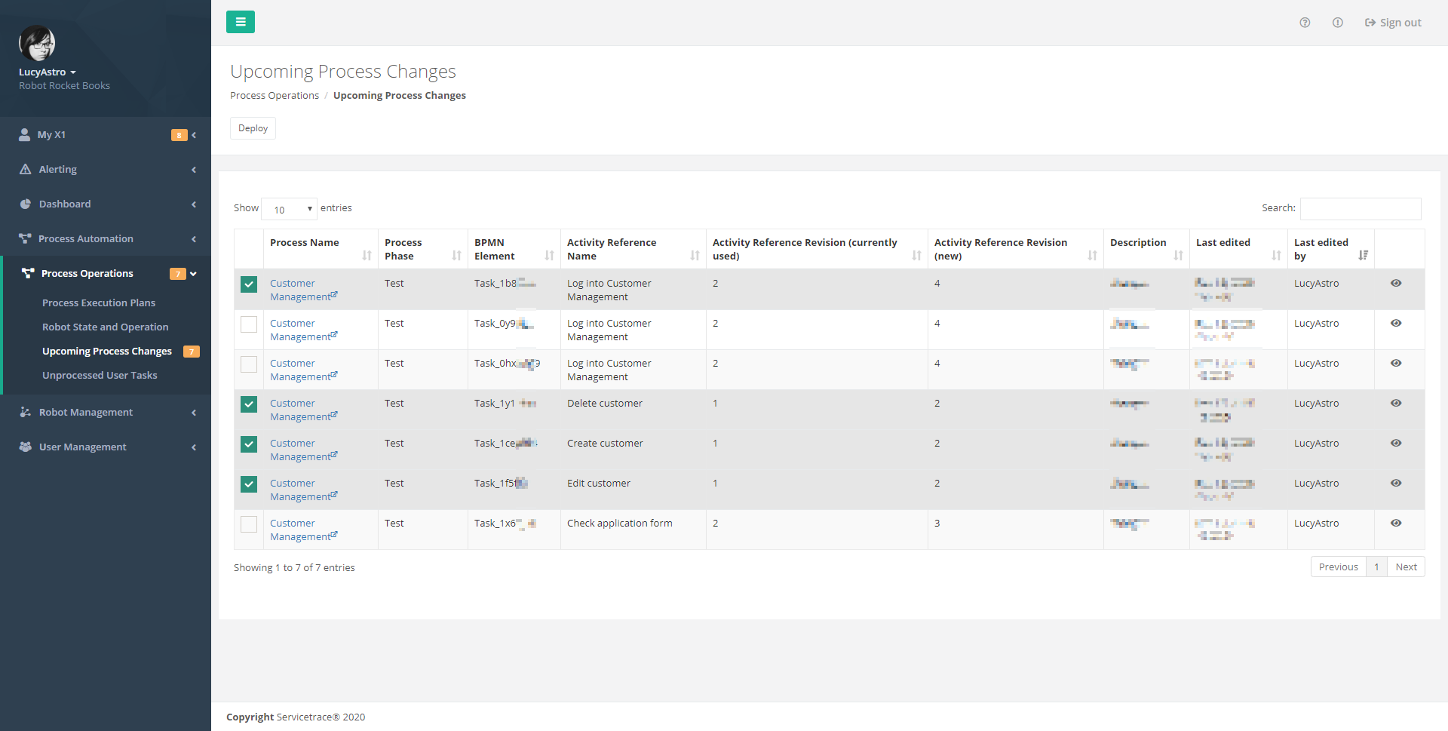Open the help icon in the top bar
This screenshot has width=1448, height=731.
coord(1305,23)
